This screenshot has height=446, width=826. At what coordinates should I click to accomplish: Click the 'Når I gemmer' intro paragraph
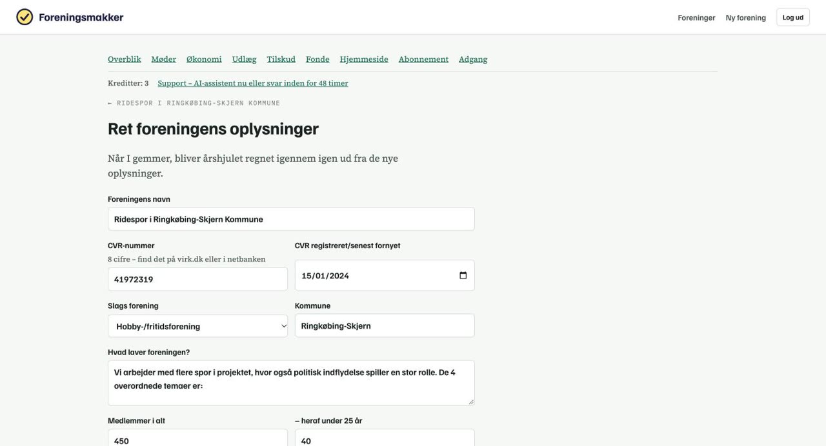tap(253, 166)
